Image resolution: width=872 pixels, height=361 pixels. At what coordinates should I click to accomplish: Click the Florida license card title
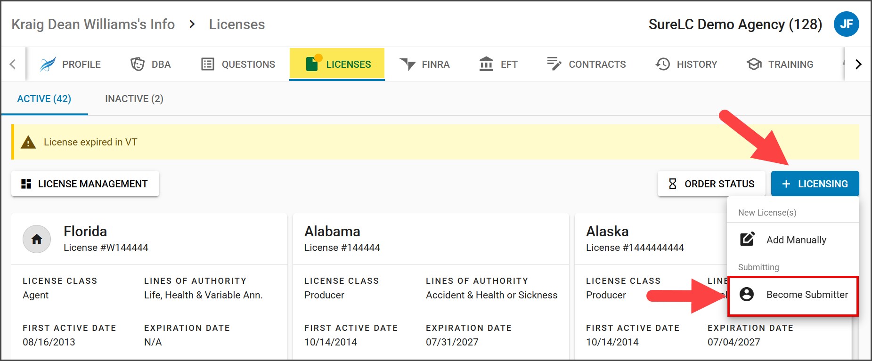coord(85,231)
